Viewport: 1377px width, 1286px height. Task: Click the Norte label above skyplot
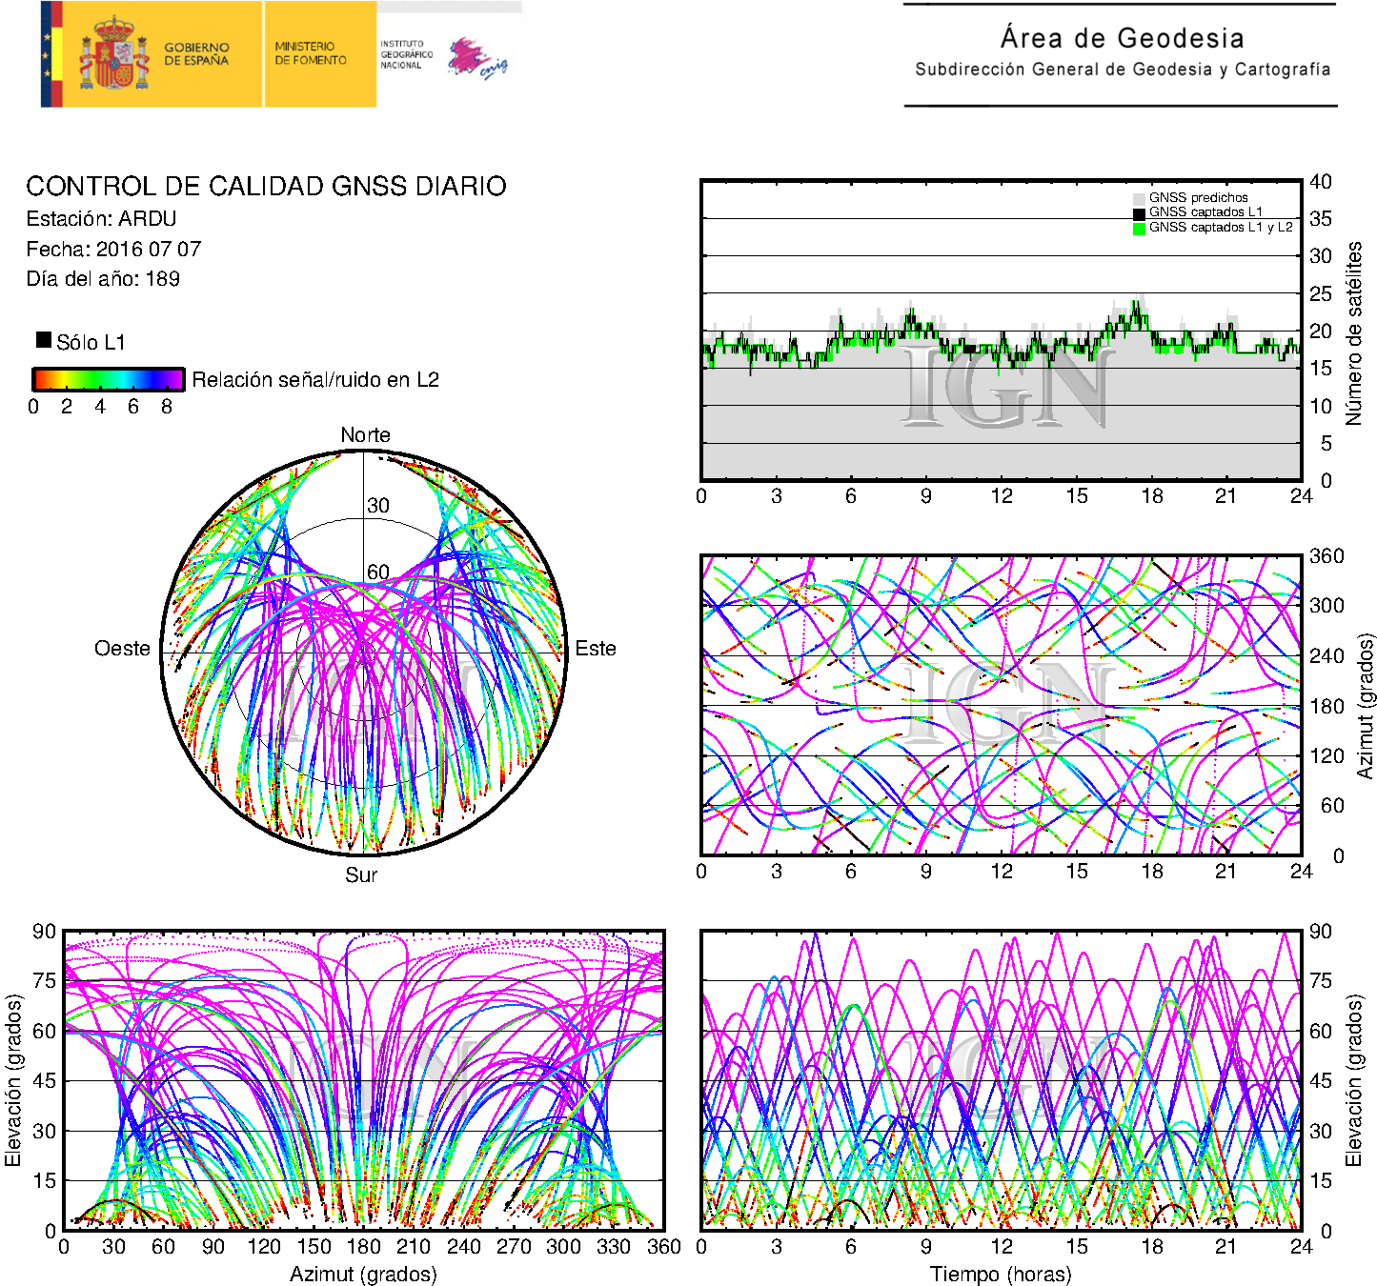365,435
